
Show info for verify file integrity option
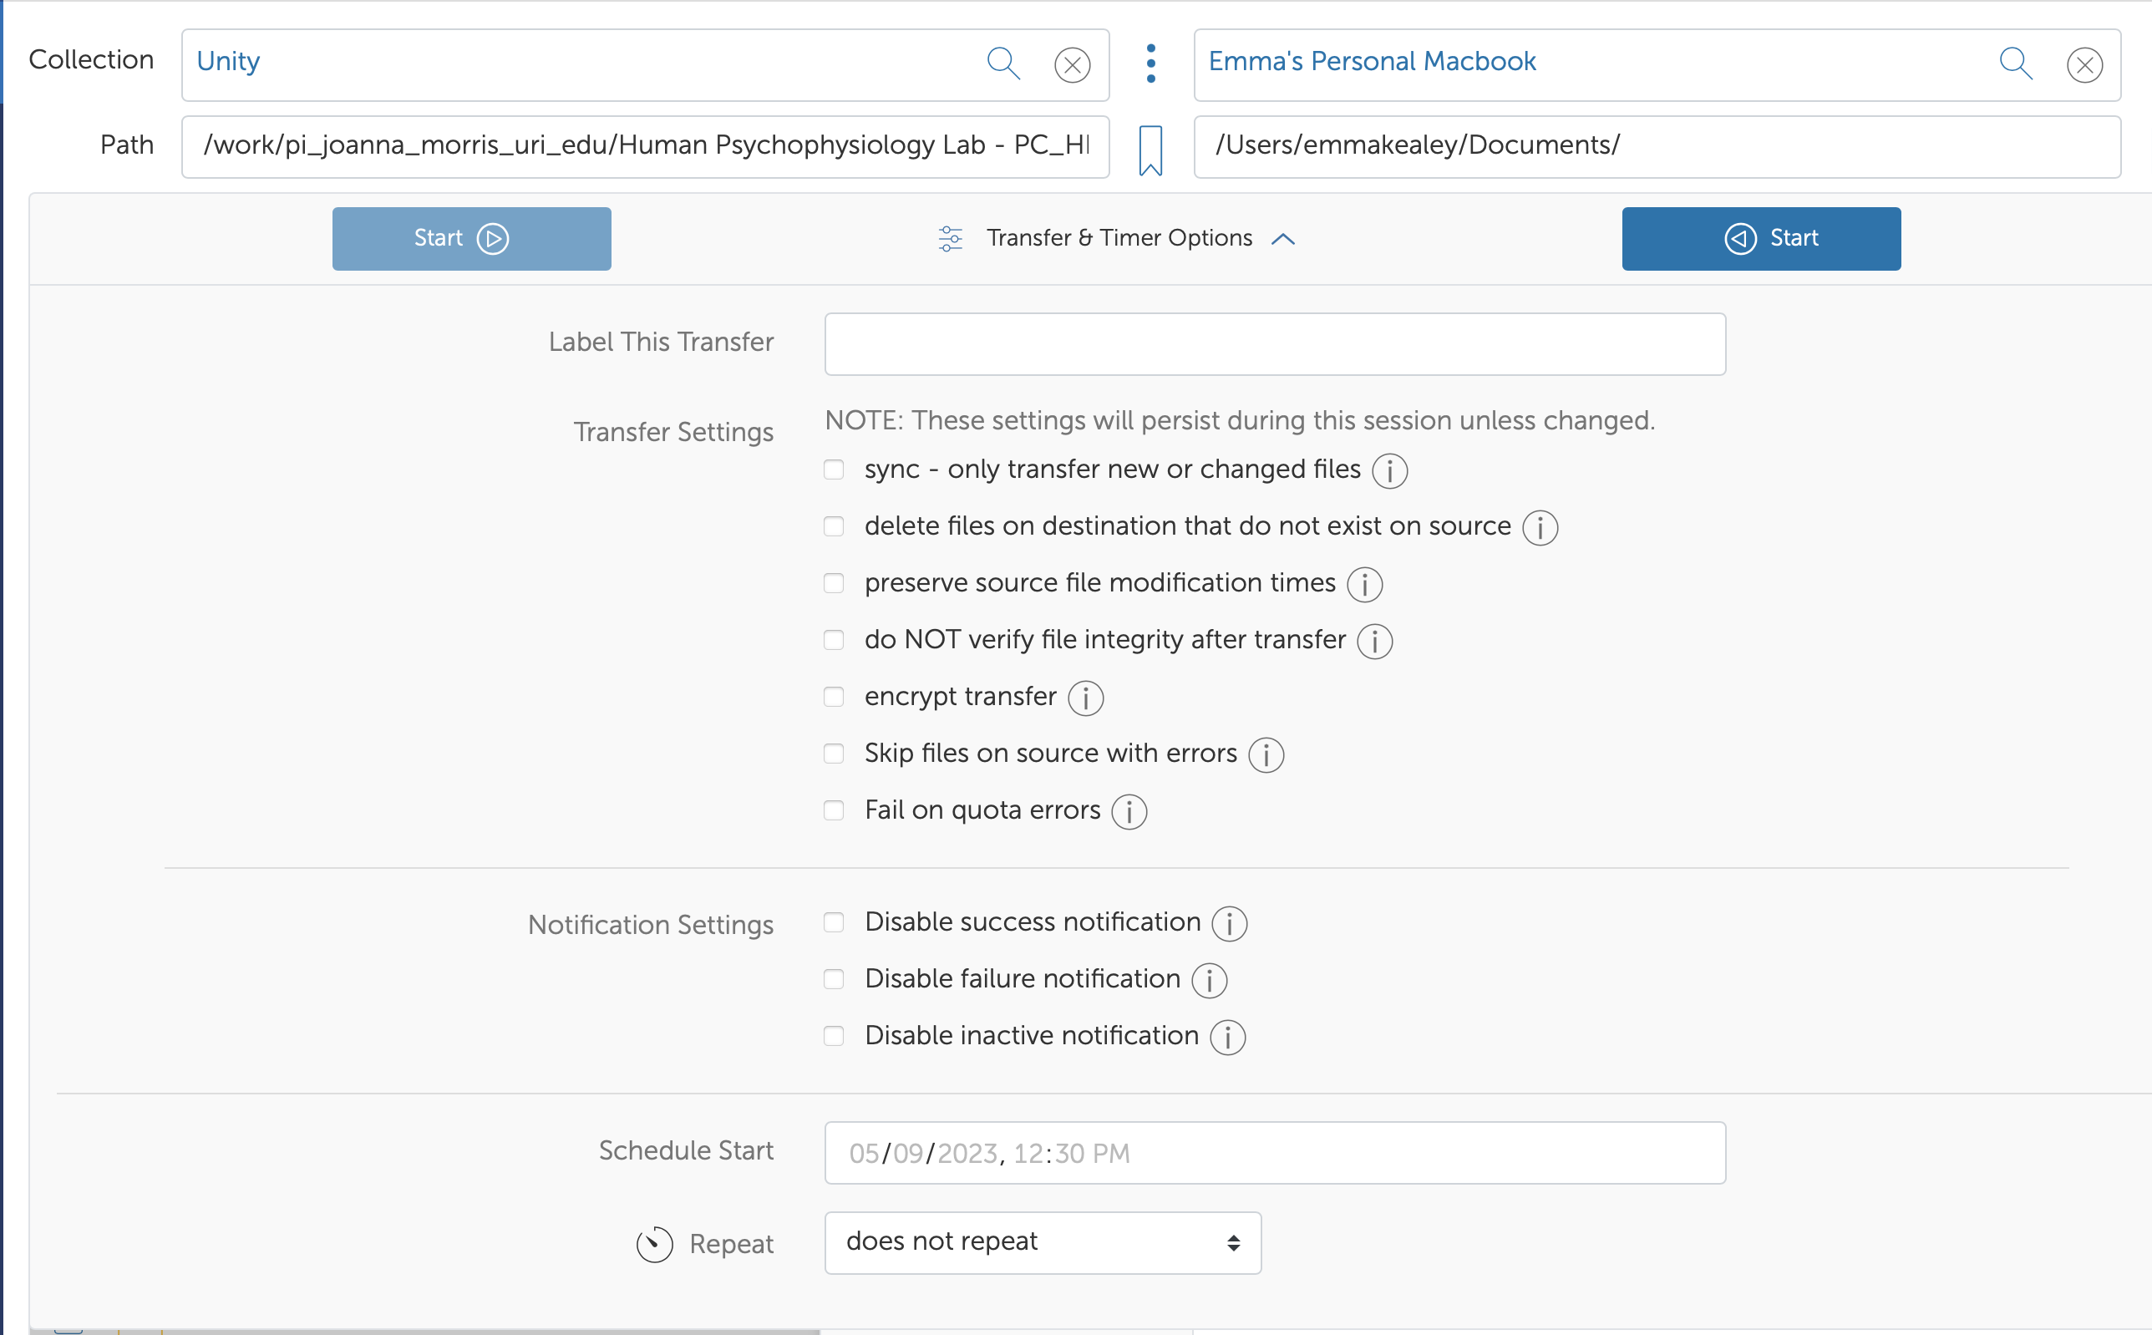1374,641
